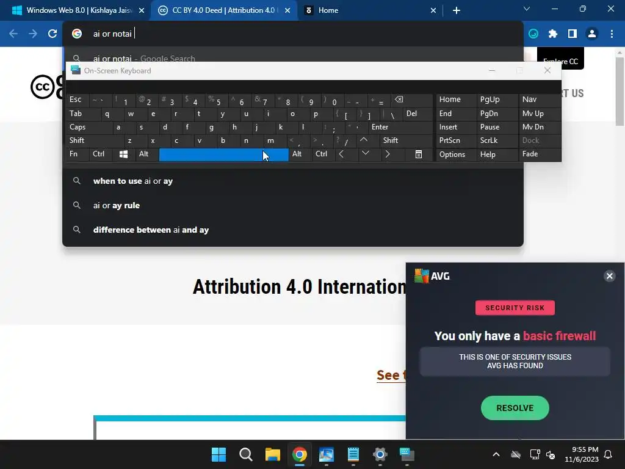Toggle the left Alt key on keyboard
625x469 pixels.
point(146,155)
